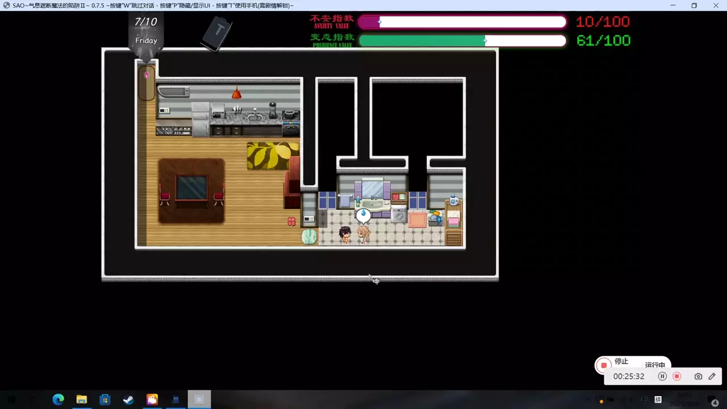Open File Explorer from the taskbar

pos(82,399)
